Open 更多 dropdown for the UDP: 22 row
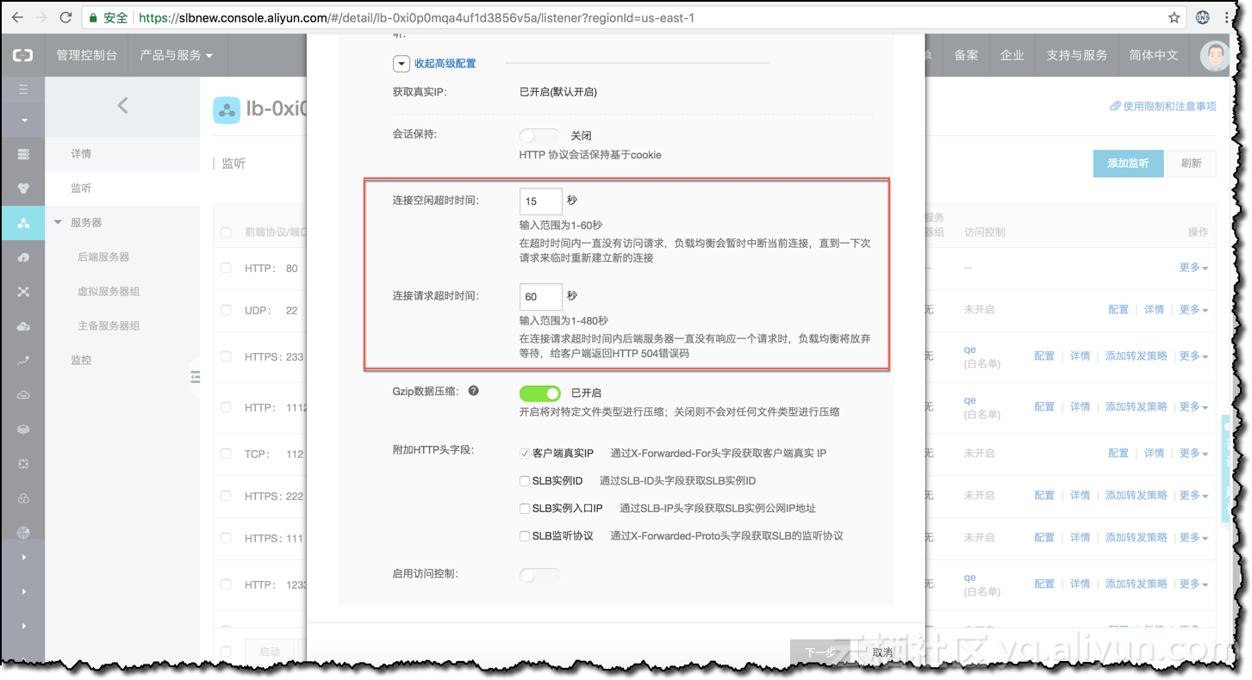 pos(1193,310)
